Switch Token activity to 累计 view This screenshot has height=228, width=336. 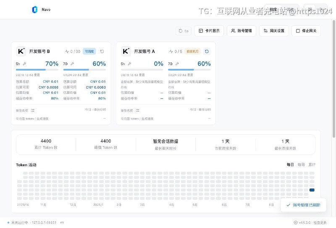(x=312, y=165)
